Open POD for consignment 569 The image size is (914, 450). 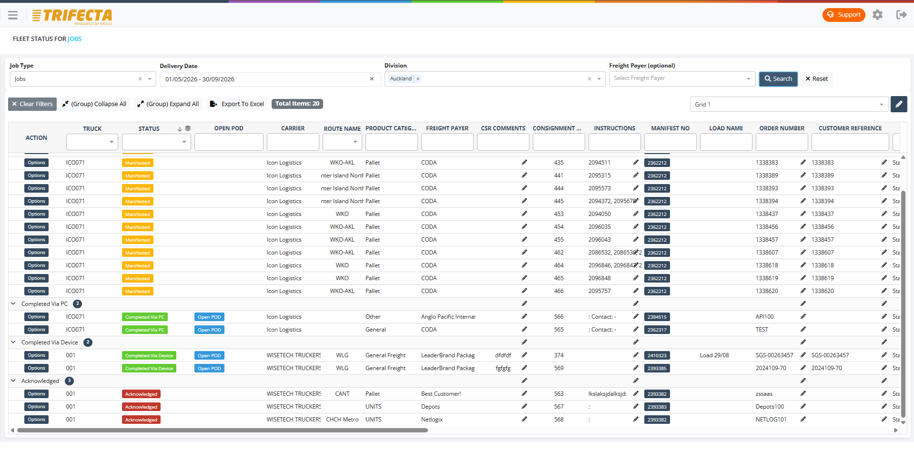pos(209,369)
